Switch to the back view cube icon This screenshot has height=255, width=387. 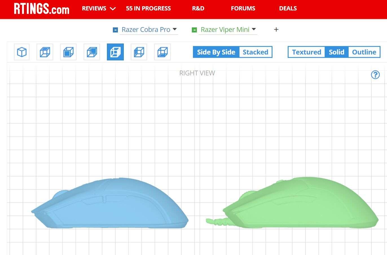[x=92, y=52]
